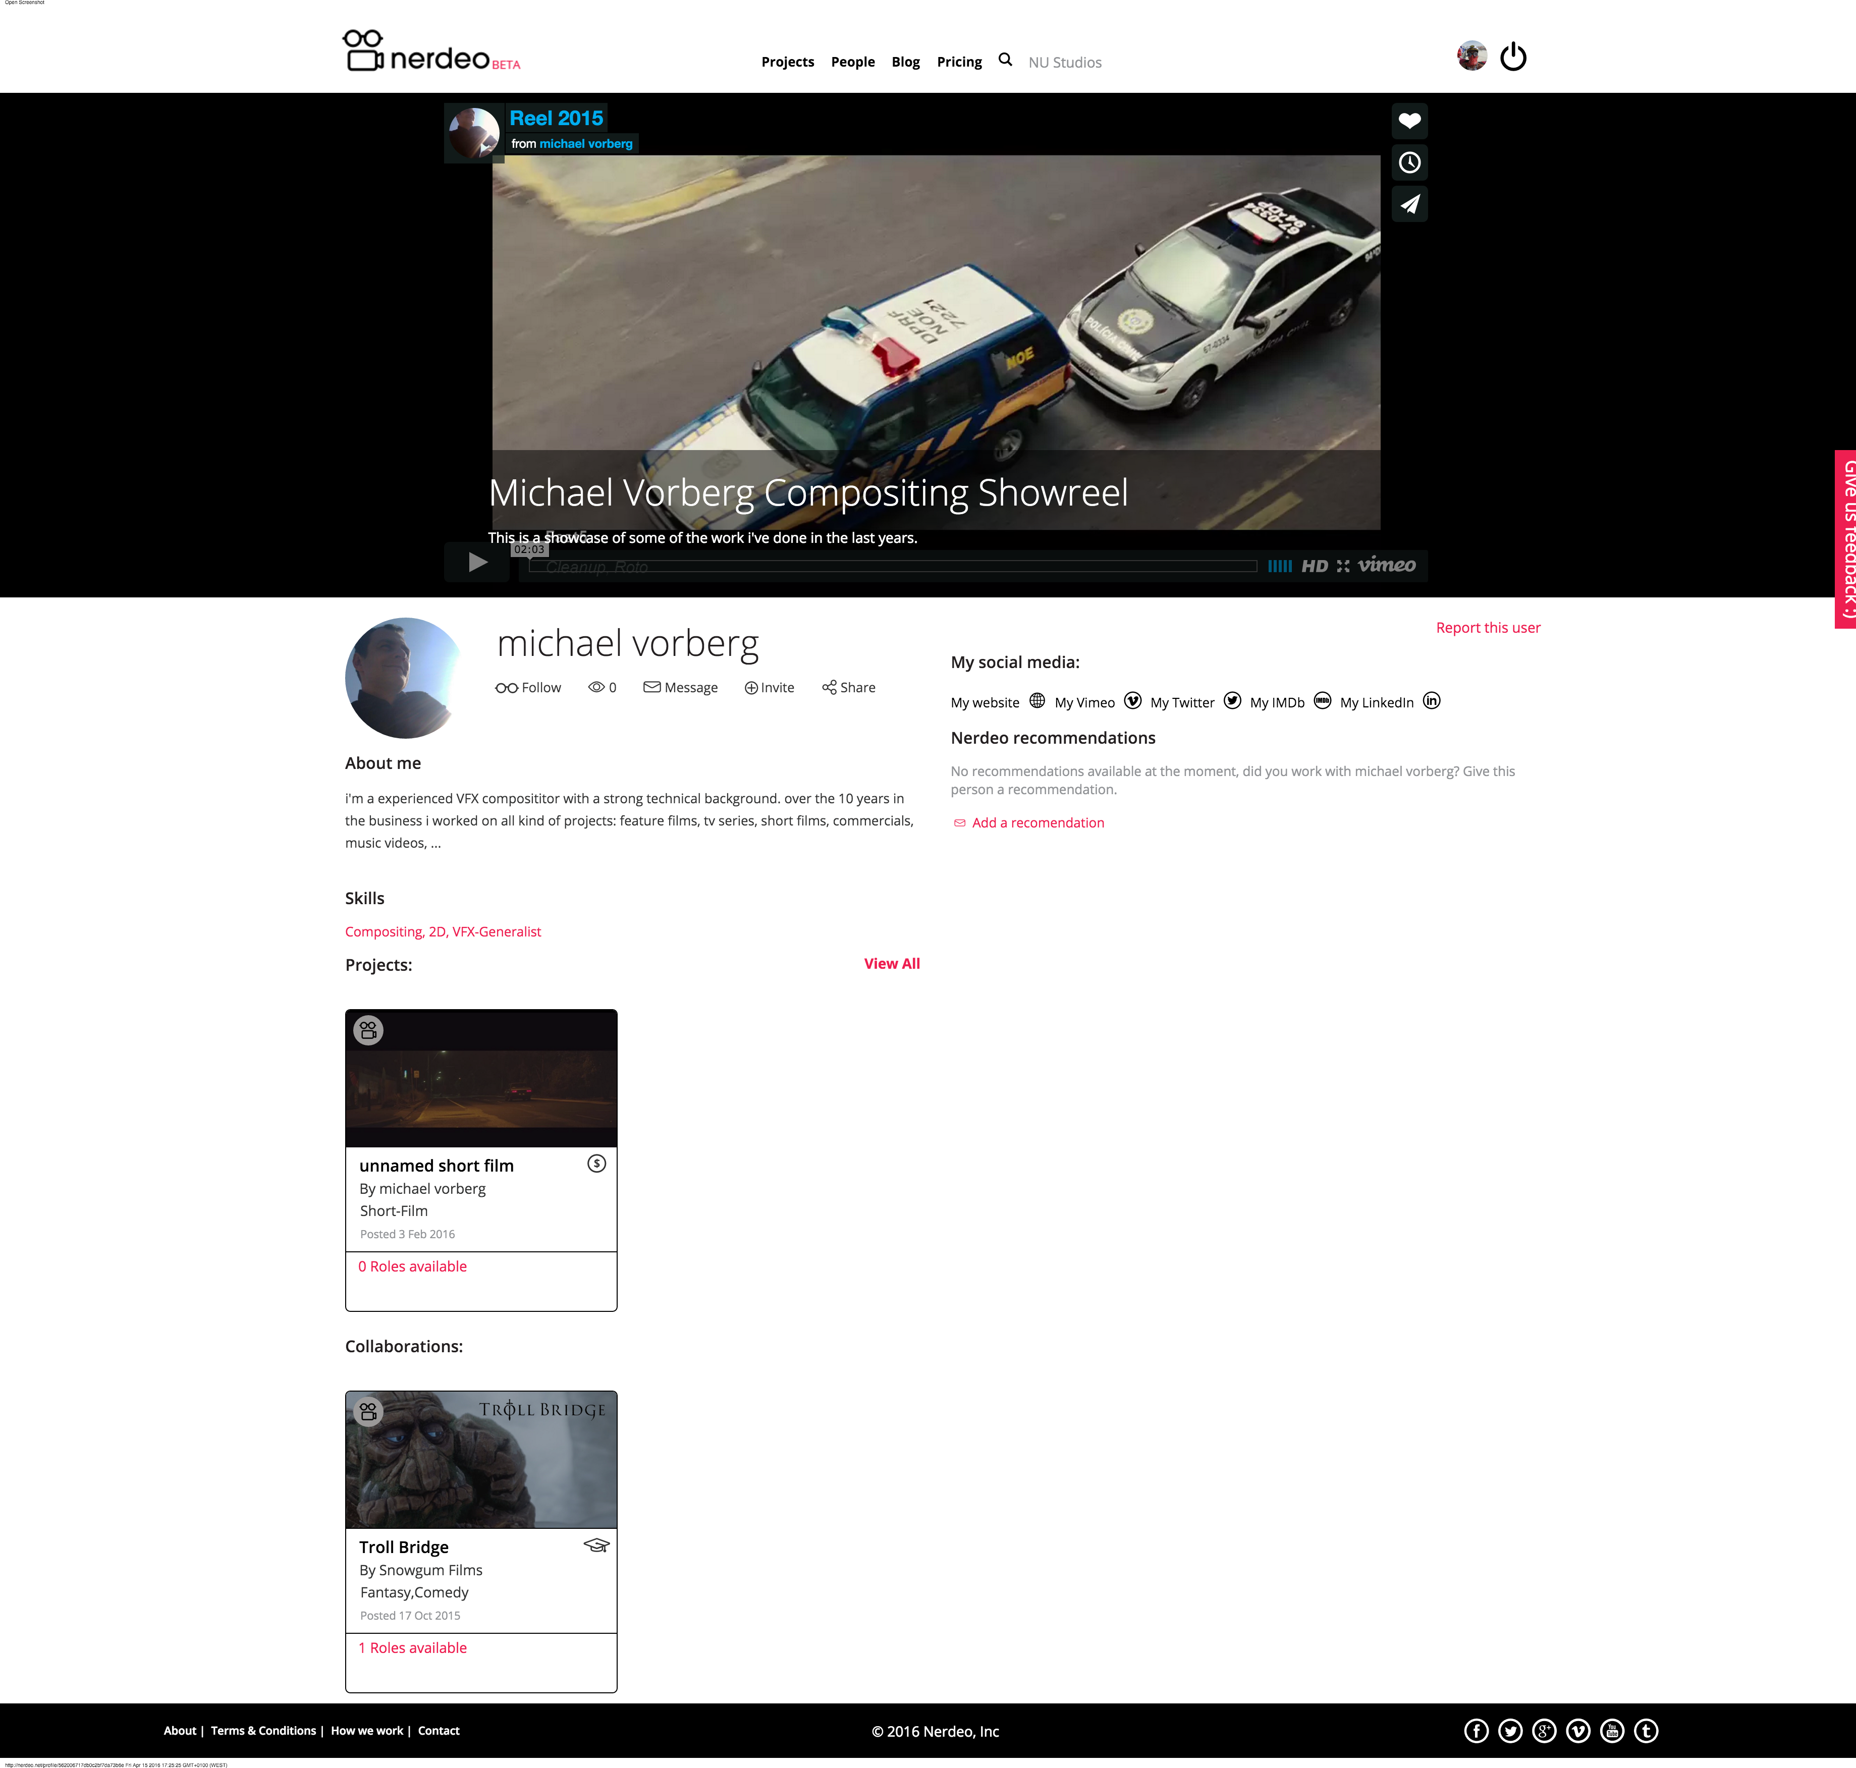
Task: Like the video with heart icon
Action: tap(1409, 121)
